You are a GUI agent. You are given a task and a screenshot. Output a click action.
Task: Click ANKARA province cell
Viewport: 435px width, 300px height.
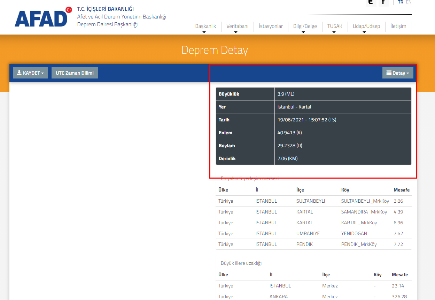point(278,297)
